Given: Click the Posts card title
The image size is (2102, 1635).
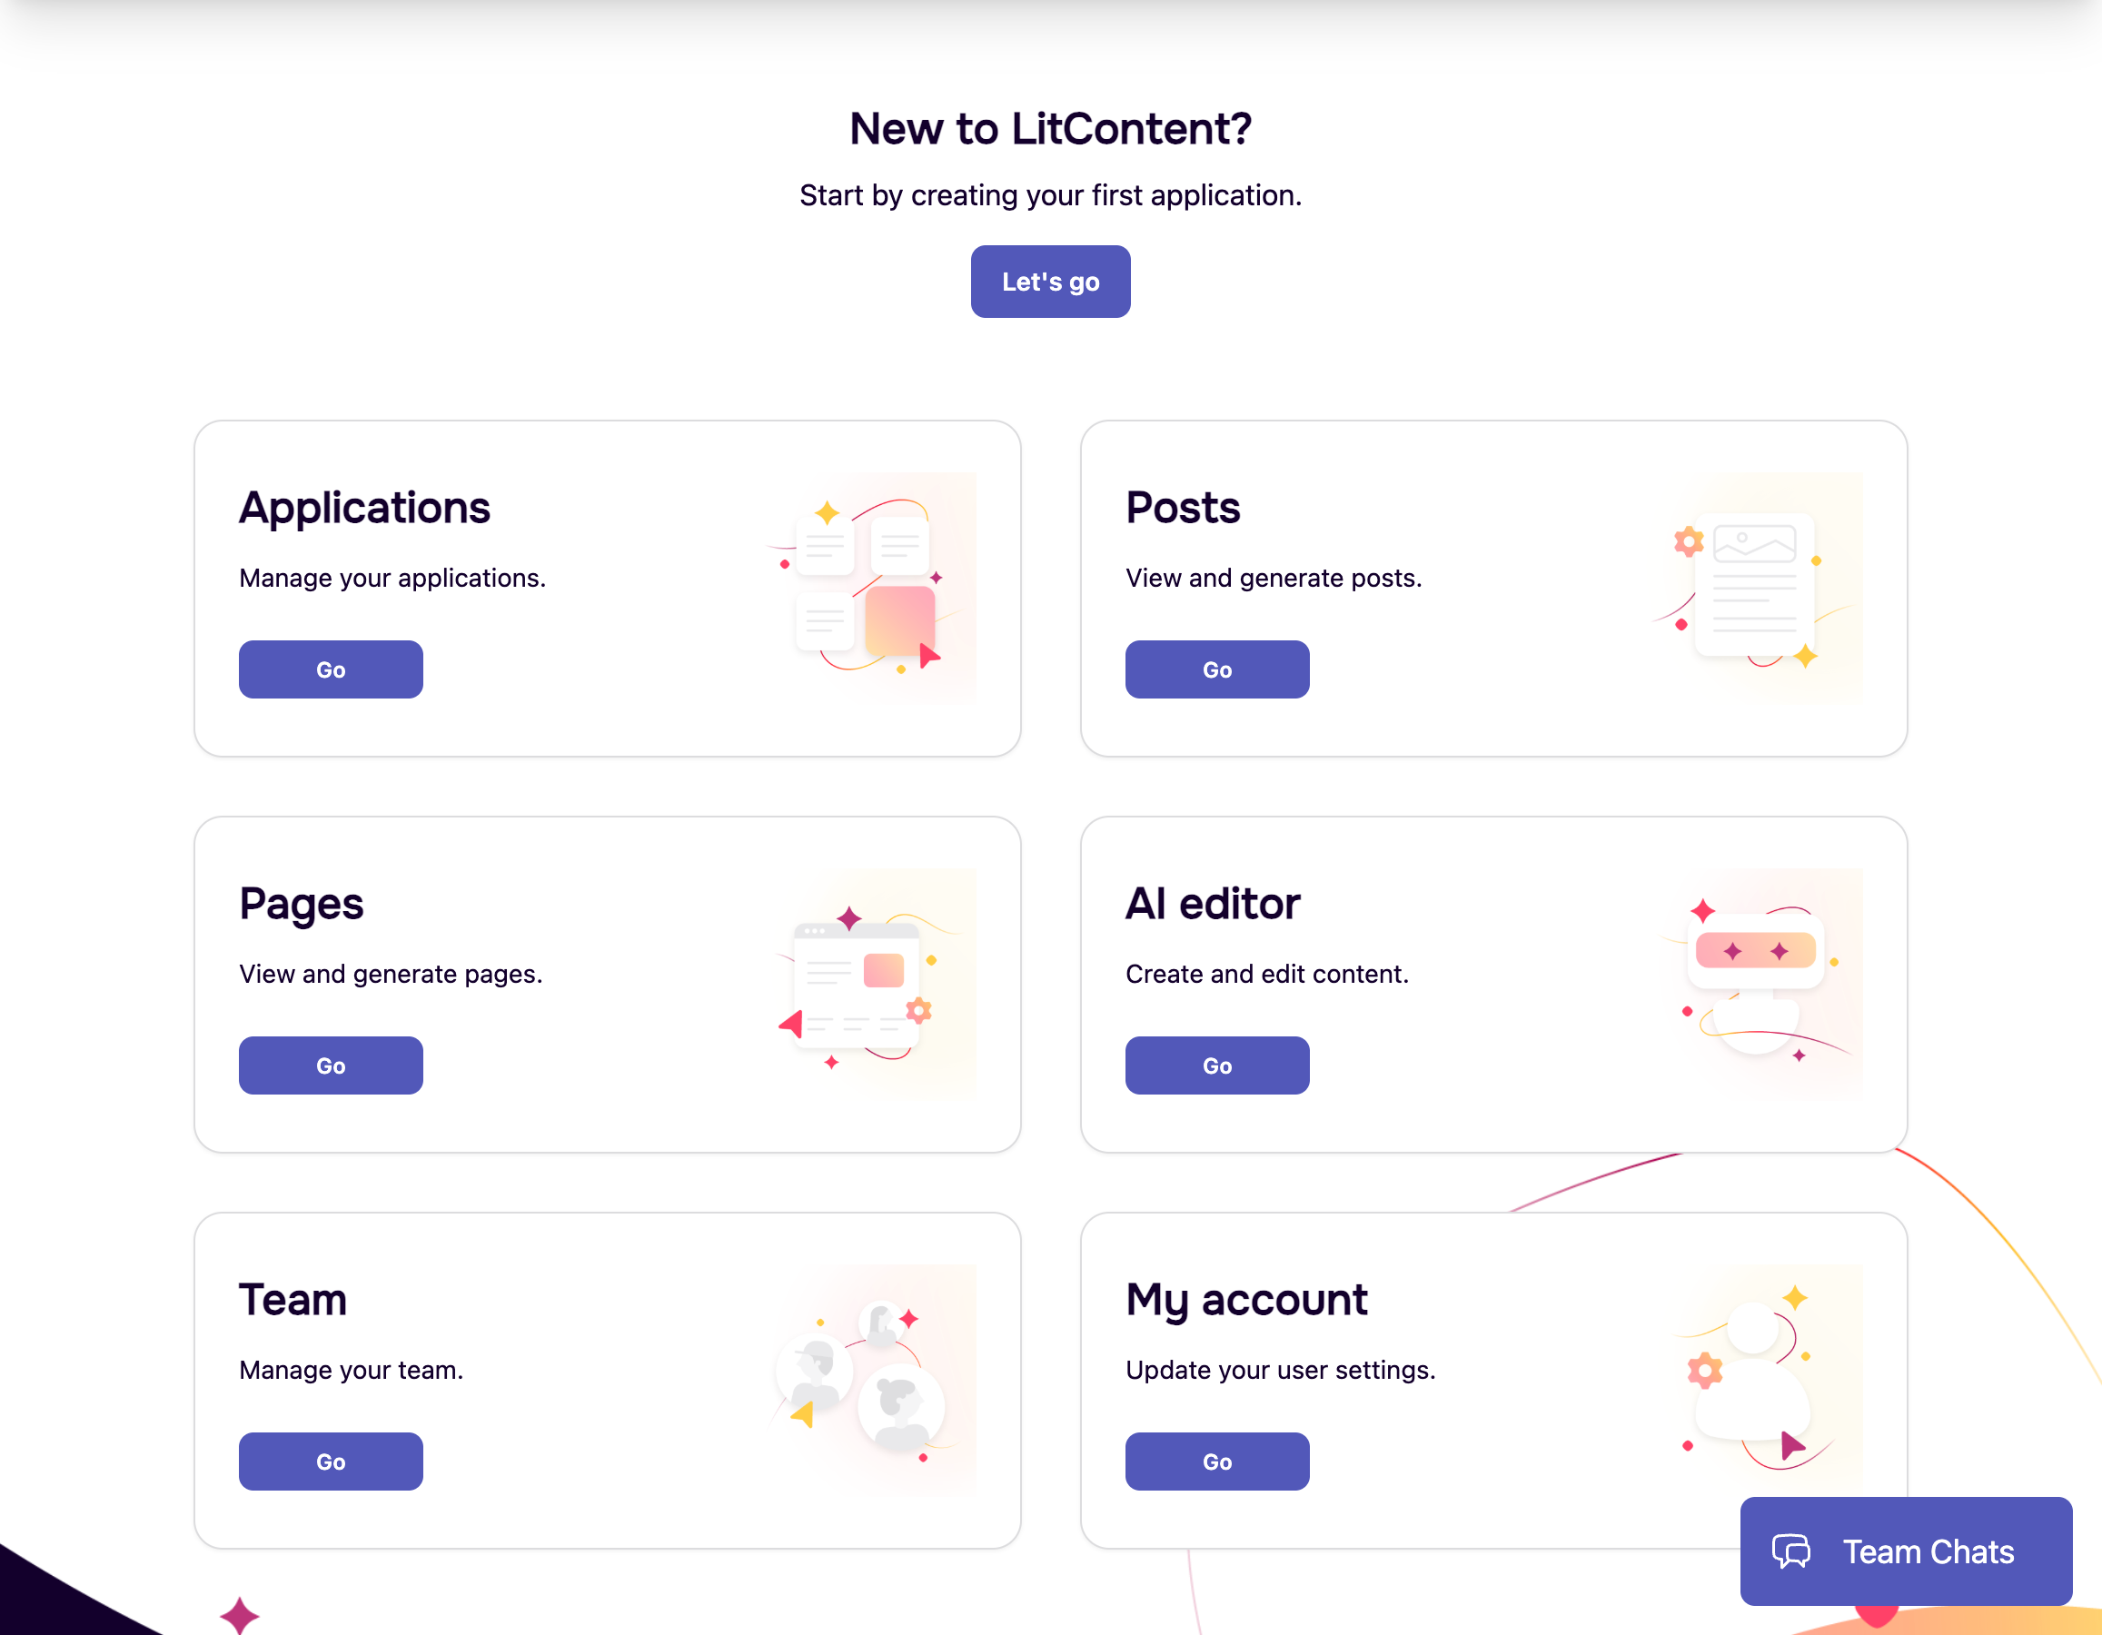Looking at the screenshot, I should tap(1183, 507).
